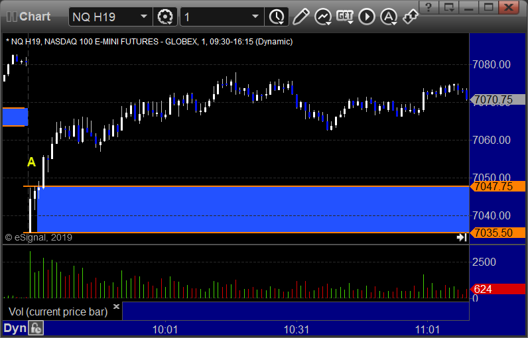Screen dimensions: 528x338
Task: Open the alerts circled-A icon
Action: click(x=389, y=17)
